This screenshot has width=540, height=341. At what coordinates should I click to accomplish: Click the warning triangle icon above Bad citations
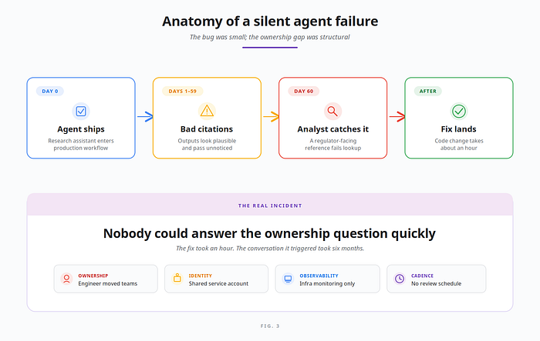point(207,111)
